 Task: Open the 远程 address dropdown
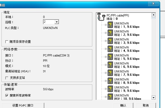pyautogui.click(x=56, y=22)
